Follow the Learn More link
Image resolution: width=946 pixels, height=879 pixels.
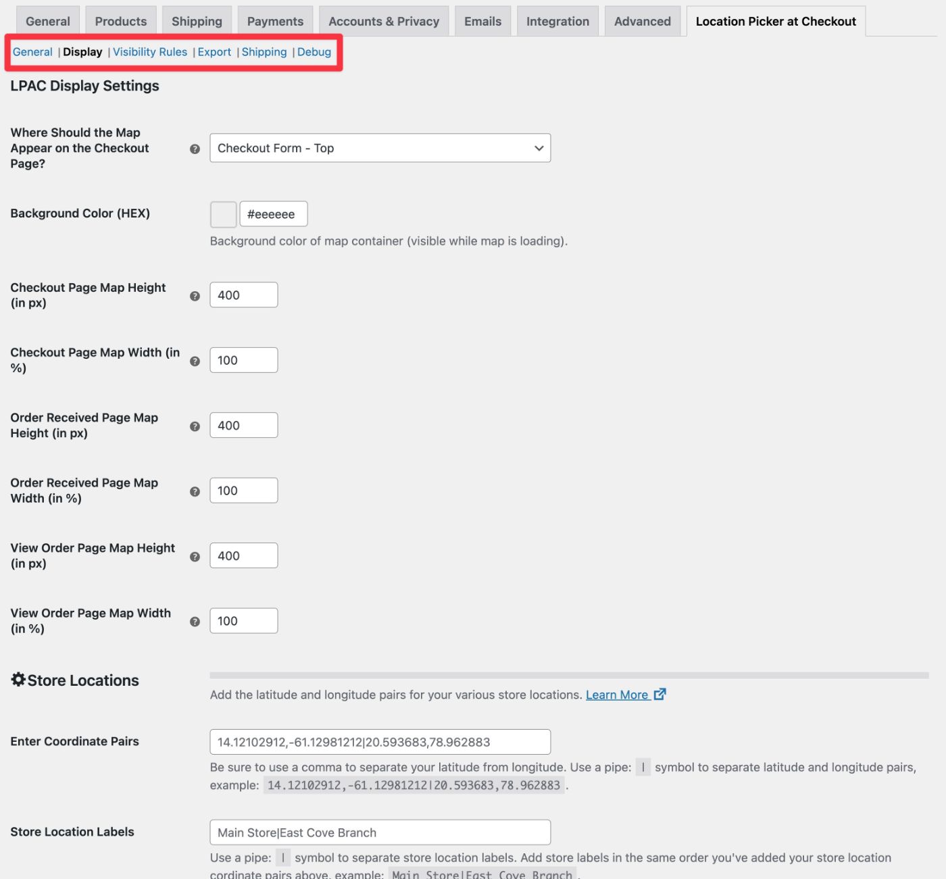[617, 695]
